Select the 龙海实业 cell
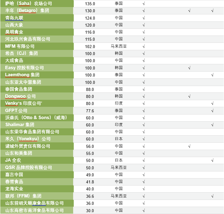 pyautogui.click(x=37, y=189)
